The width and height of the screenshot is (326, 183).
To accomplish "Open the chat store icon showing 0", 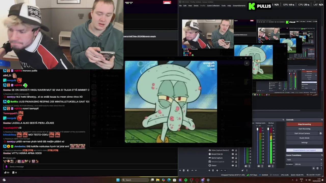I will tap(15, 173).
